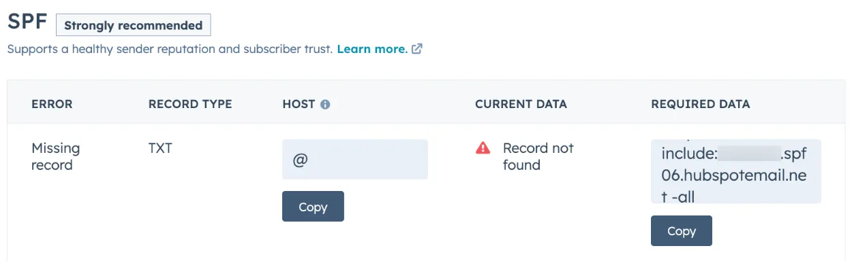The width and height of the screenshot is (852, 261).
Task: Open the external link icon beside Learn more
Action: point(417,49)
